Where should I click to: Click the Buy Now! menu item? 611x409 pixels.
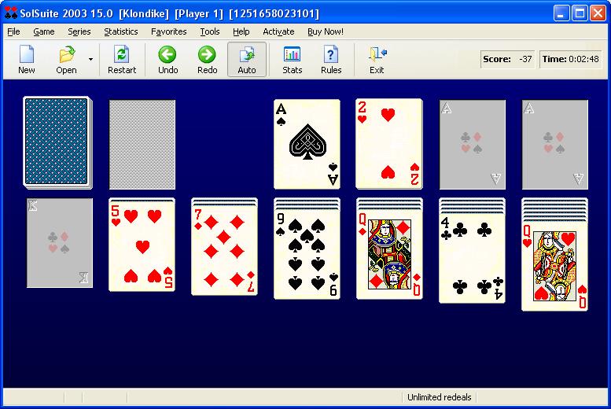tap(326, 31)
